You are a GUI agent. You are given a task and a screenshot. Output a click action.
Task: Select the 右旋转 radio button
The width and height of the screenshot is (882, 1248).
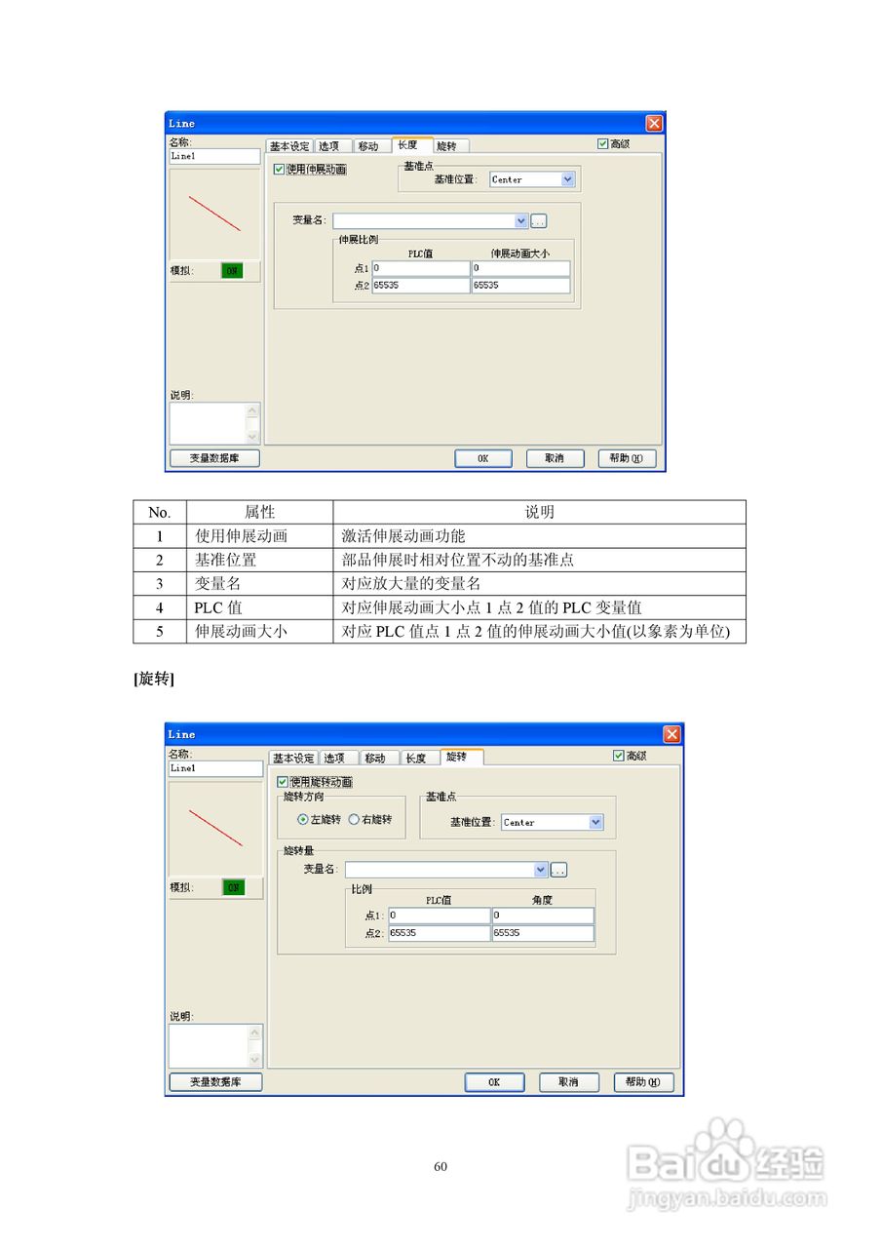(356, 819)
